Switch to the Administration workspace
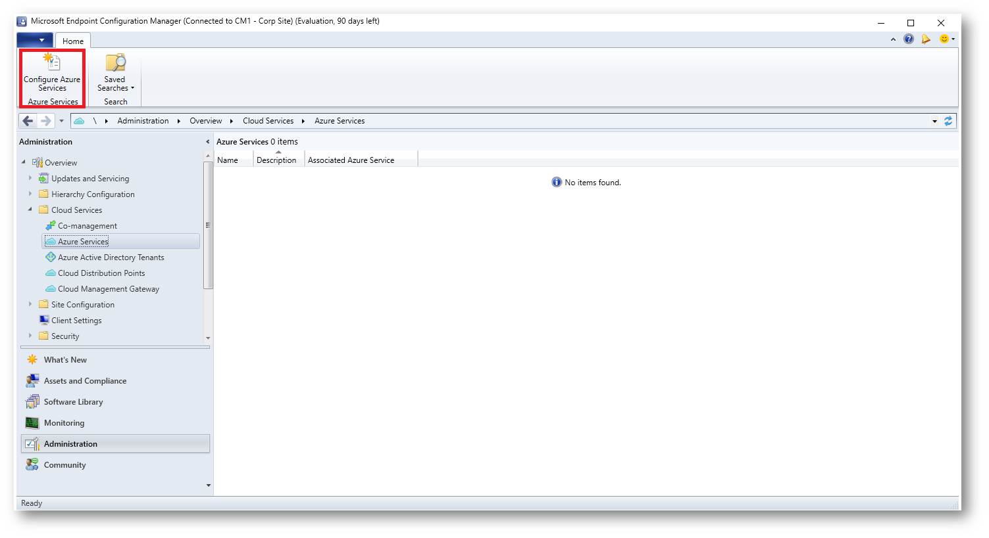 [x=115, y=444]
